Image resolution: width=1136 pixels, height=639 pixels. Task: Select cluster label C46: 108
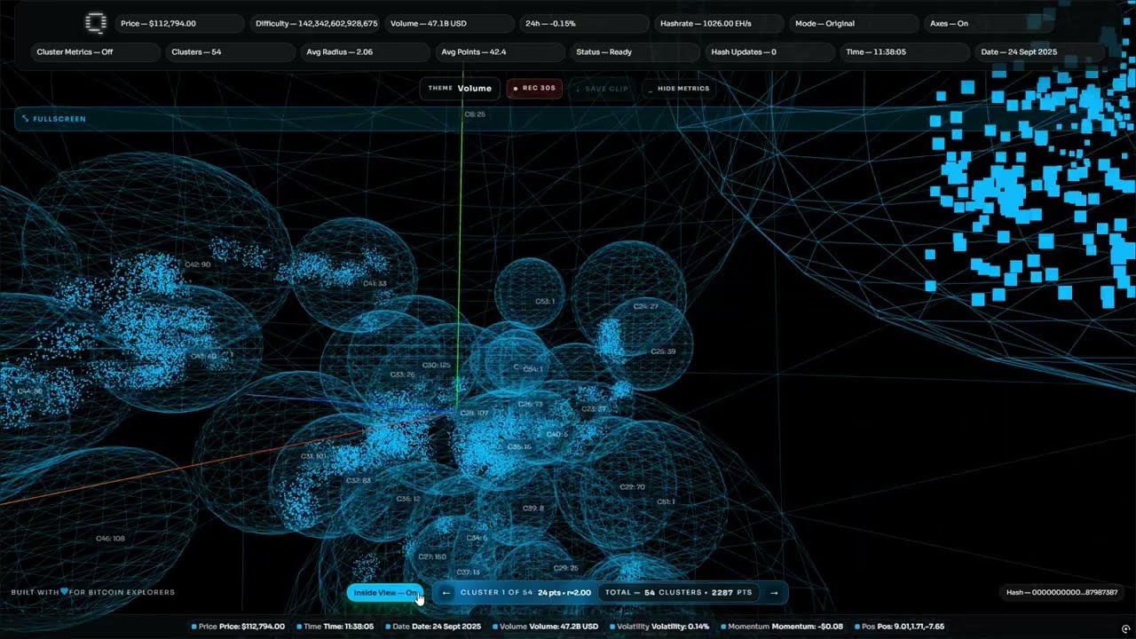click(x=110, y=539)
